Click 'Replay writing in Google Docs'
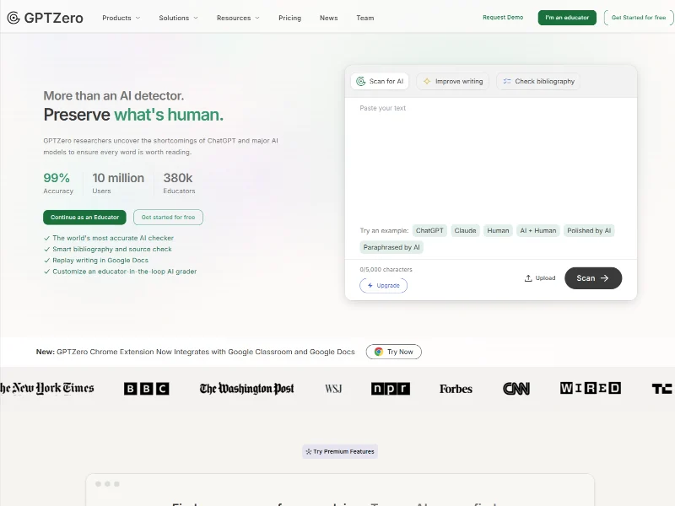675x506 pixels. [100, 261]
